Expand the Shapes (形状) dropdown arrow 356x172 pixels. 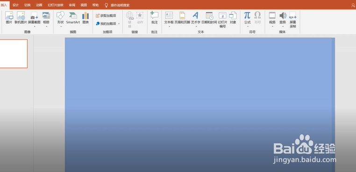61,26
